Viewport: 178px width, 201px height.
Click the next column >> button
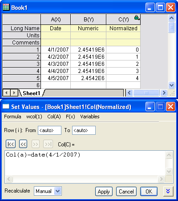click(x=36, y=144)
